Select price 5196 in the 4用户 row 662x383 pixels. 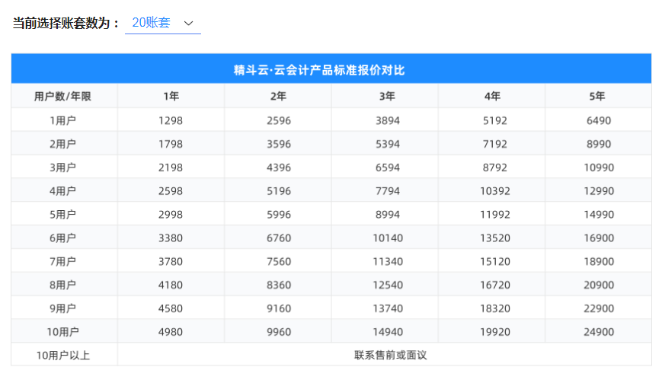[x=279, y=191]
